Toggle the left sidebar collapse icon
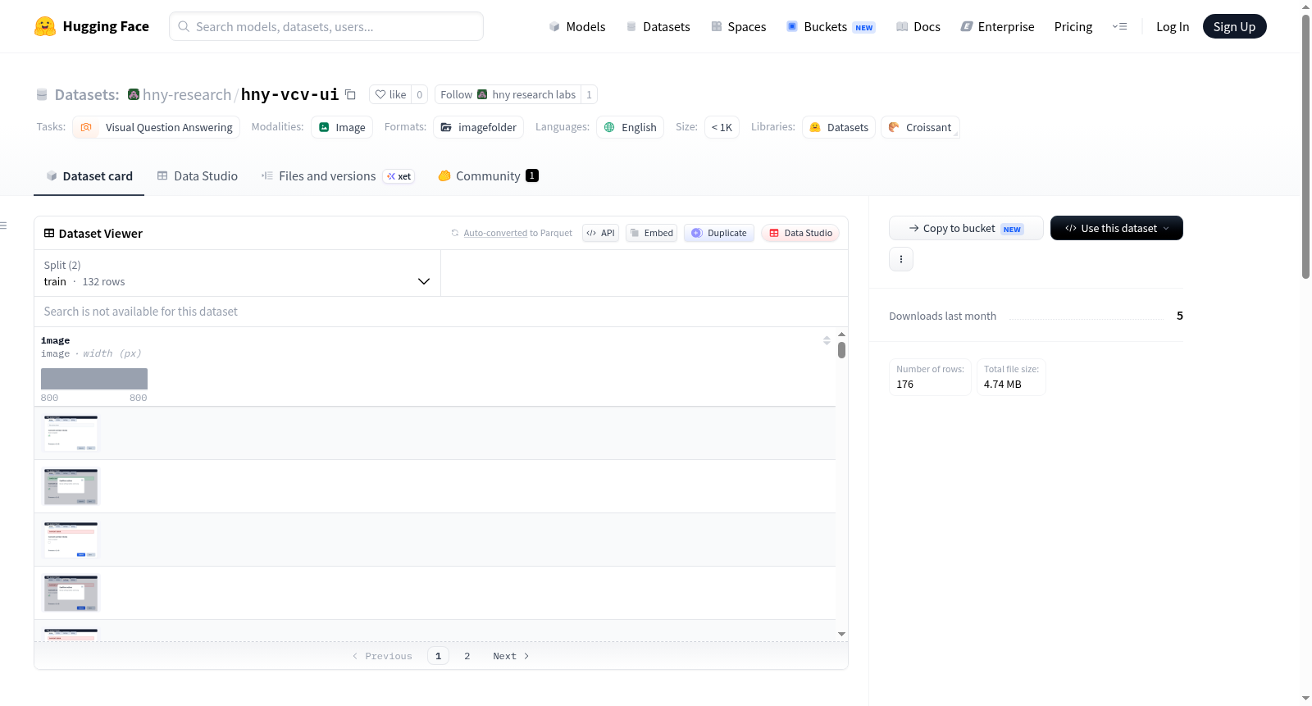1312x706 pixels. (3, 225)
